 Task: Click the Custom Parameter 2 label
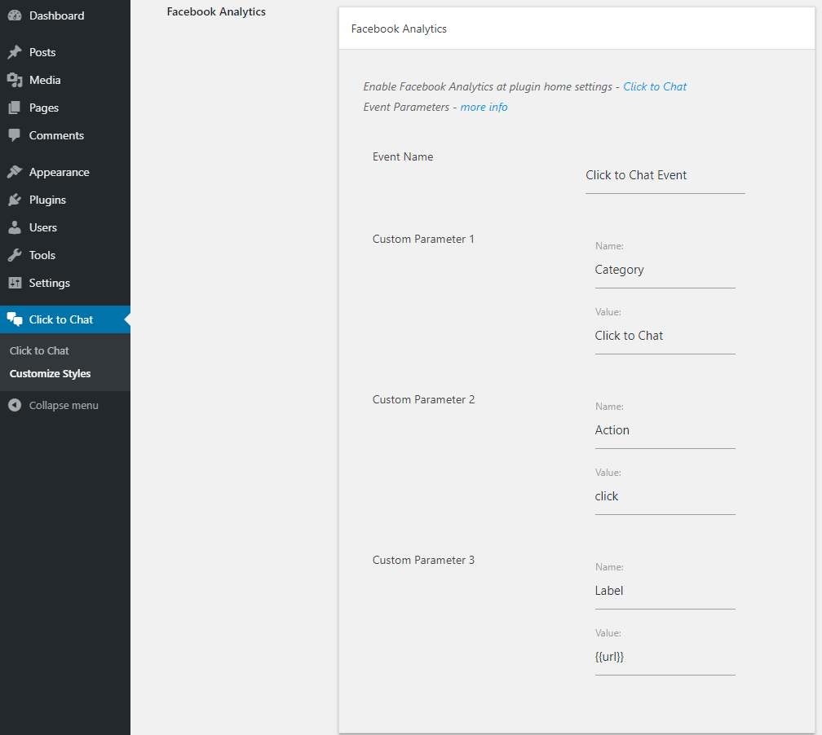[x=423, y=400]
